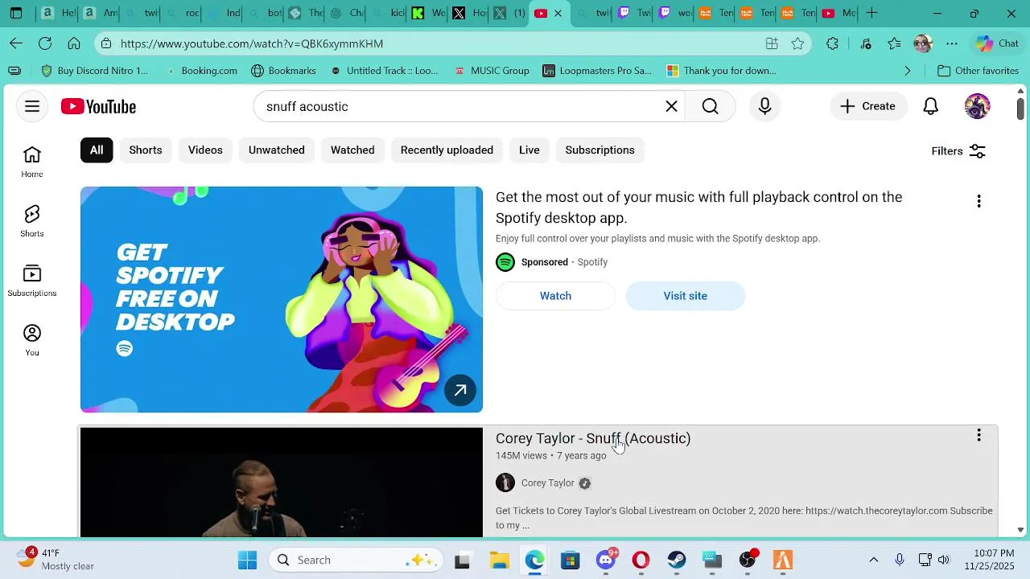Open Steam from the taskbar
This screenshot has height=579, width=1030.
click(677, 560)
